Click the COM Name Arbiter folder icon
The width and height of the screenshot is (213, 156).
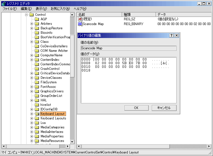point(37,51)
